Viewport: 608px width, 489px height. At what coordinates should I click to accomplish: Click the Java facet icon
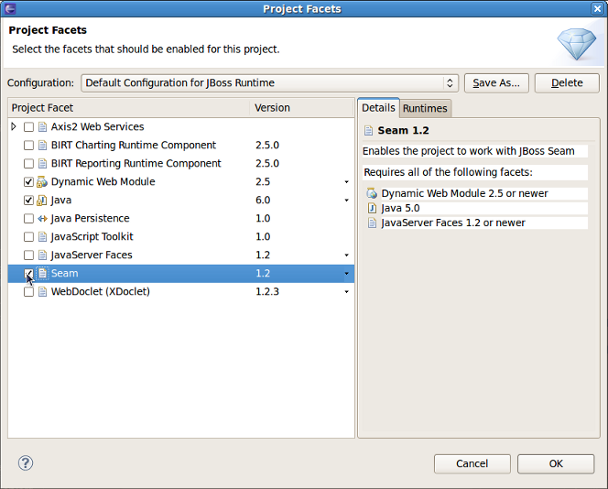pyautogui.click(x=42, y=201)
